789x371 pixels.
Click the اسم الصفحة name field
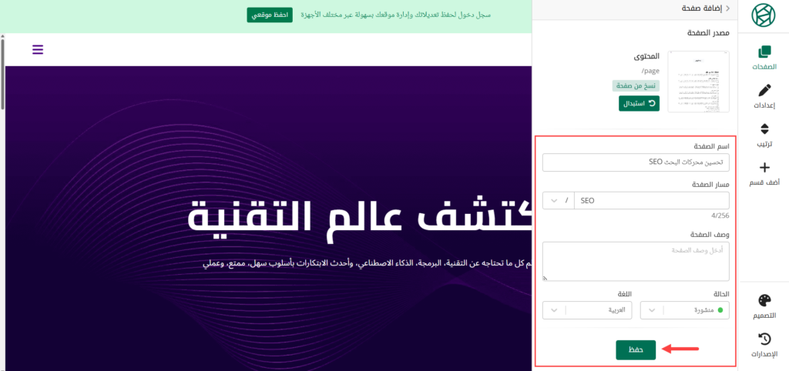pos(636,162)
